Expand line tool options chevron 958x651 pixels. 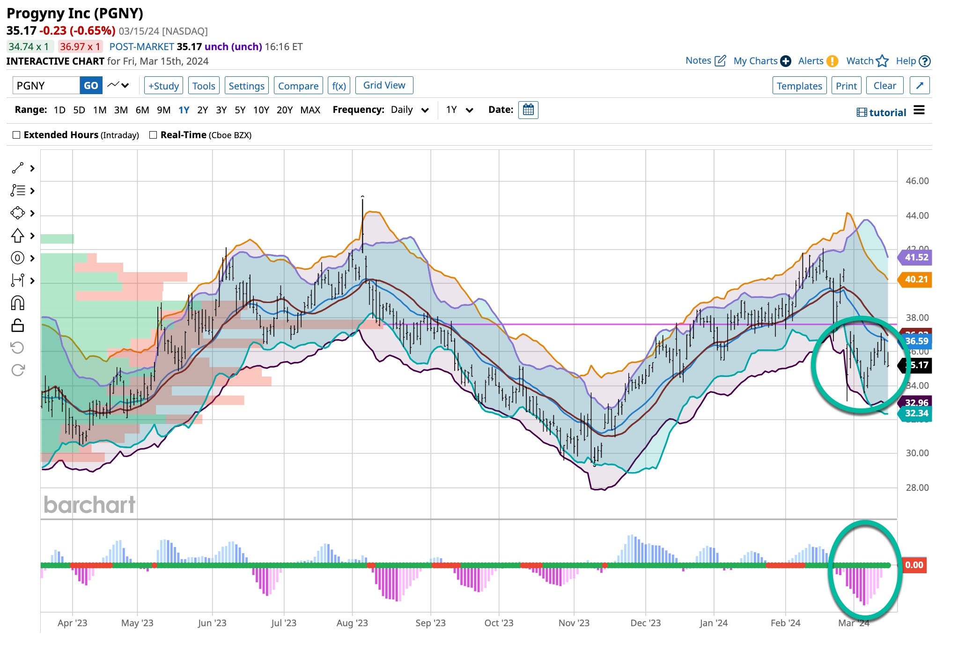click(x=32, y=168)
